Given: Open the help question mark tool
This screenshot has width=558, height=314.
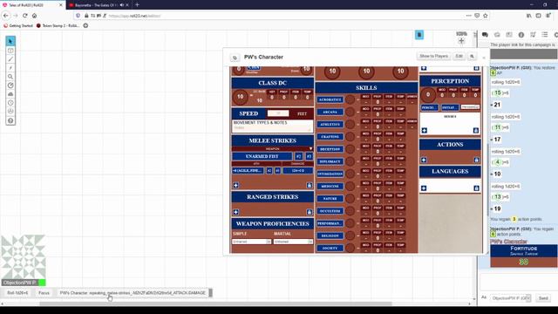Looking at the screenshot, I should point(10,120).
